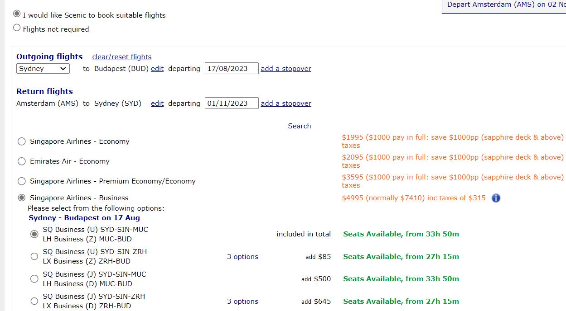This screenshot has height=311, width=566.
Task: Choose SQ Business (J) SYD-SIN-MUC option
Action: [x=34, y=279]
